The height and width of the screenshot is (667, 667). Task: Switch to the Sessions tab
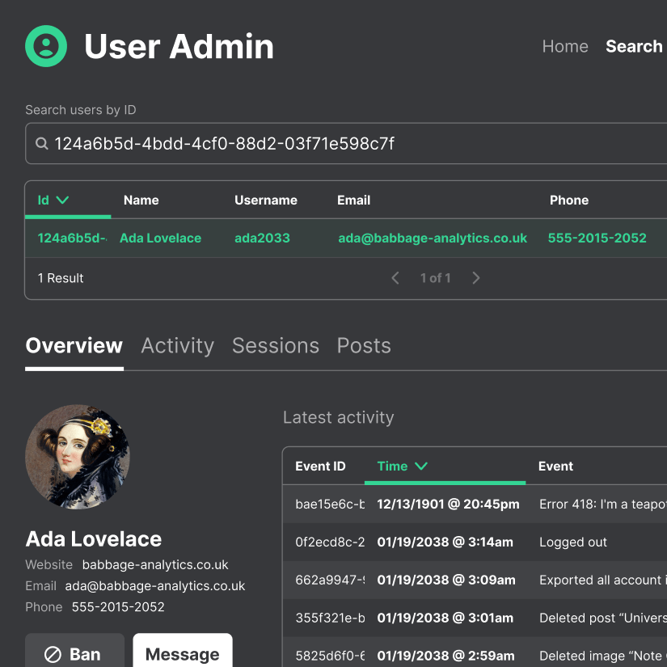tap(275, 346)
